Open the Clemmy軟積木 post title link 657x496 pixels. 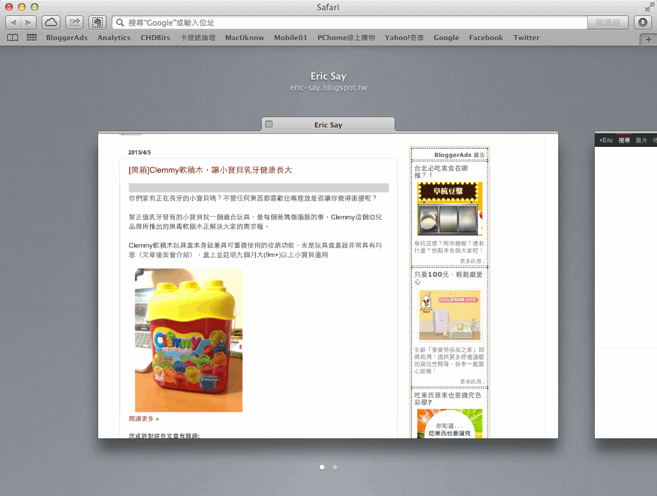(210, 170)
